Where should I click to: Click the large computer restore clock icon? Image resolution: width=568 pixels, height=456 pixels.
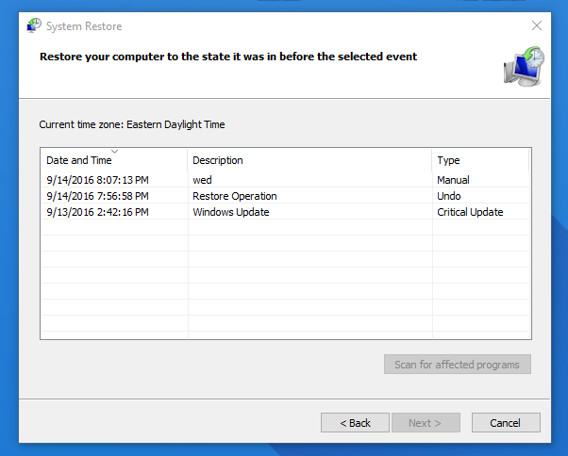point(524,67)
